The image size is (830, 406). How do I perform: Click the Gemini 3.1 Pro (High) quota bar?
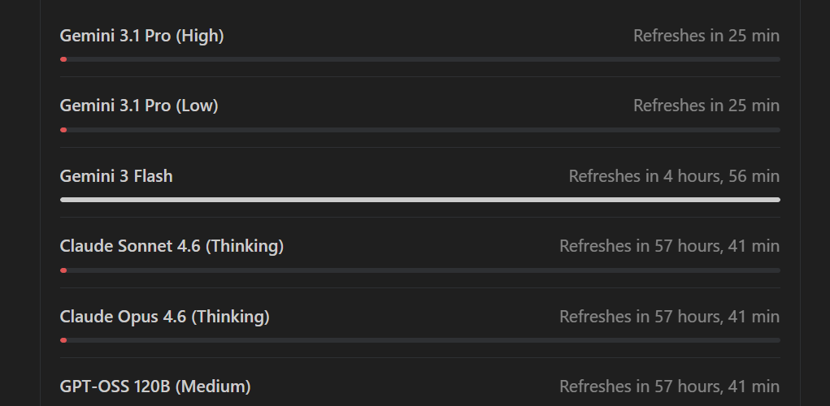(x=419, y=59)
